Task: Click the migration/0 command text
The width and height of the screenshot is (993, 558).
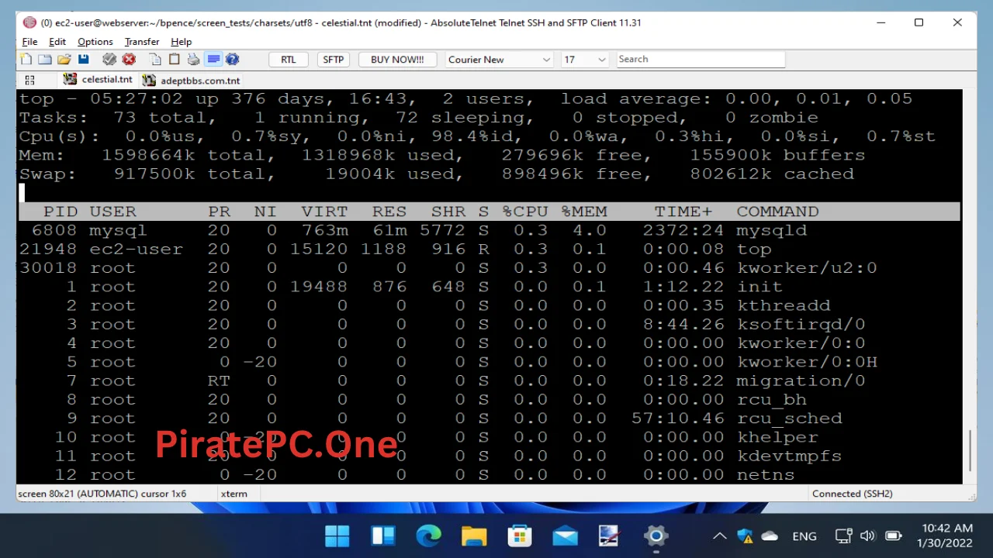Action: pyautogui.click(x=801, y=381)
